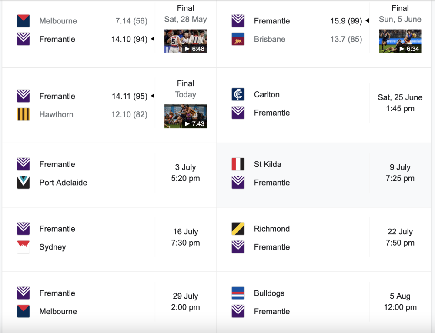Click the Richmond Tigers logo

pos(238,229)
